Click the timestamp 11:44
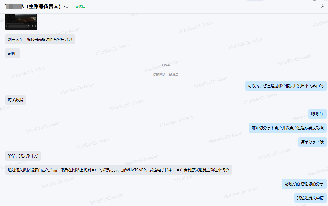Image resolution: width=328 pixels, height=206 pixels. click(x=165, y=65)
